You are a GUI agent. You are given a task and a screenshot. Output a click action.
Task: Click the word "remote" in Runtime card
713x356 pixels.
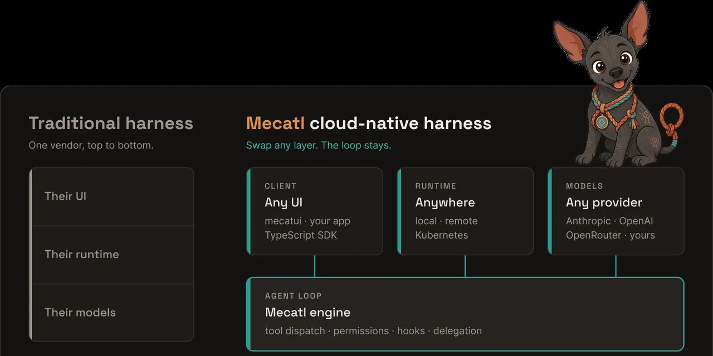click(461, 221)
